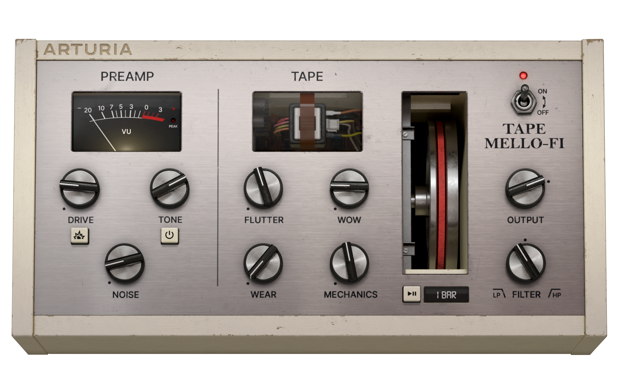Click the Tape Mello-Fi title
618x382 pixels.
(525, 136)
